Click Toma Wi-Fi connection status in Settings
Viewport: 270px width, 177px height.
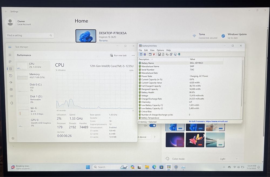point(205,36)
